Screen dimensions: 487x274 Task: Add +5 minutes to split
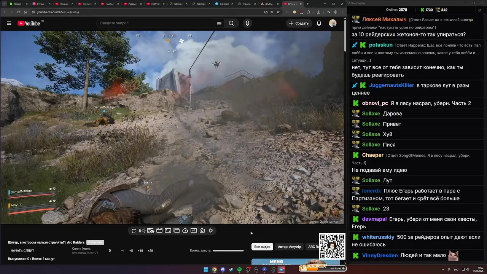(x=131, y=251)
